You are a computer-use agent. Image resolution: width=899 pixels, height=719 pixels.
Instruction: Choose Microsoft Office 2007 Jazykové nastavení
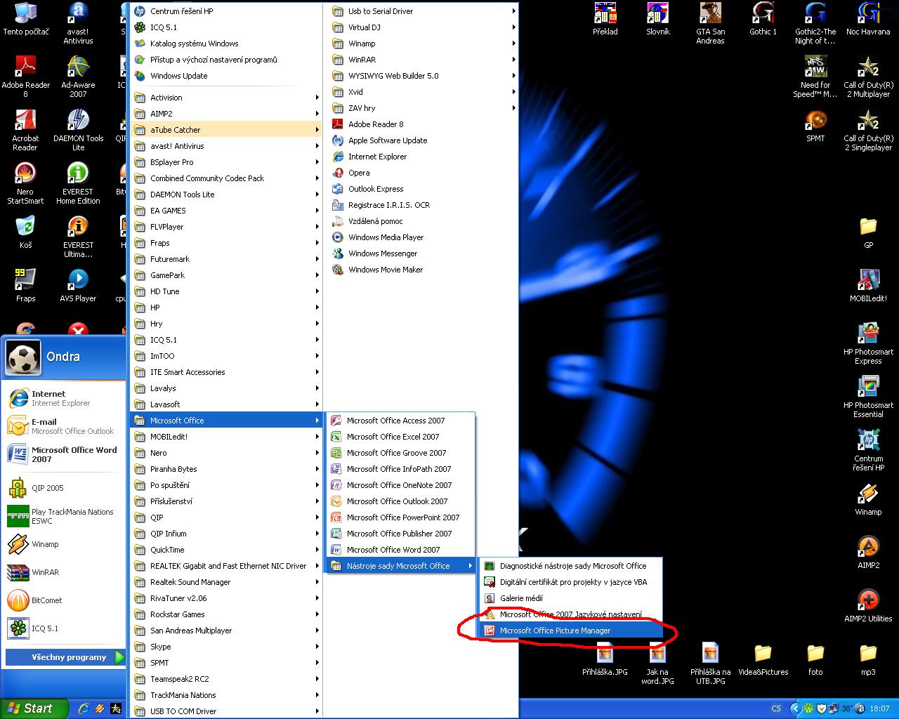coord(570,614)
